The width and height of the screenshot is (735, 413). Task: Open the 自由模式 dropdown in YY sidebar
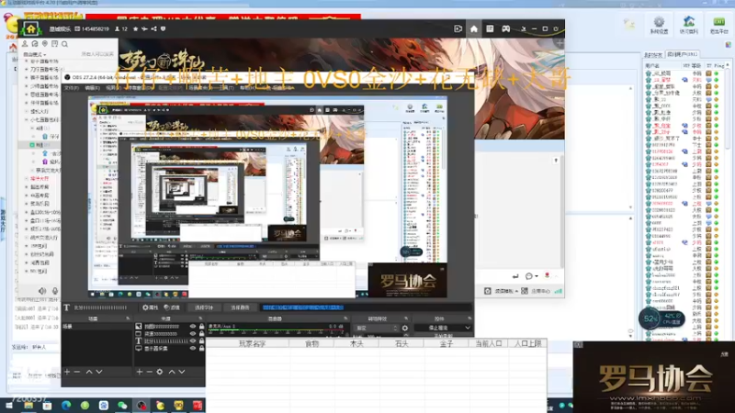35,54
